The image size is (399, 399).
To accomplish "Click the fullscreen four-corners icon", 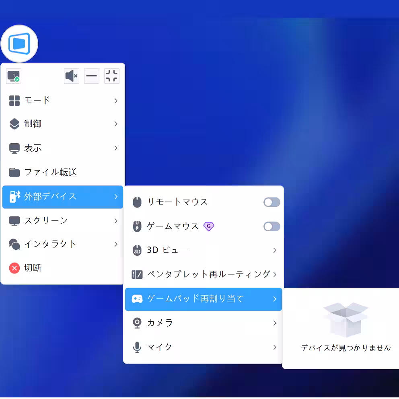I will [111, 76].
